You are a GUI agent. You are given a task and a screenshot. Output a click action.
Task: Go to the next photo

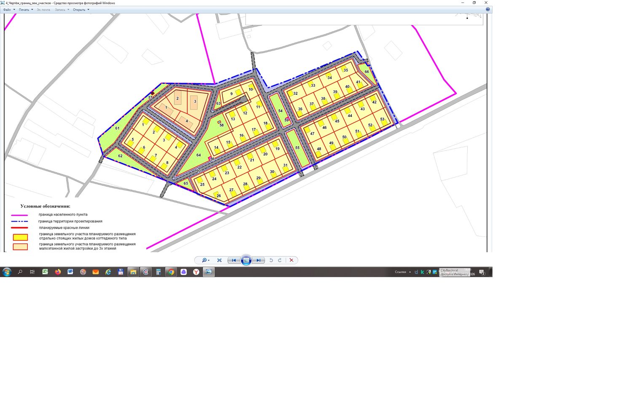pos(259,260)
